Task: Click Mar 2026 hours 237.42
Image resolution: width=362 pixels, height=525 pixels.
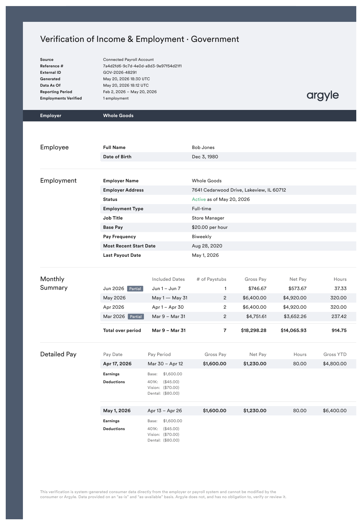Action: [x=339, y=317]
